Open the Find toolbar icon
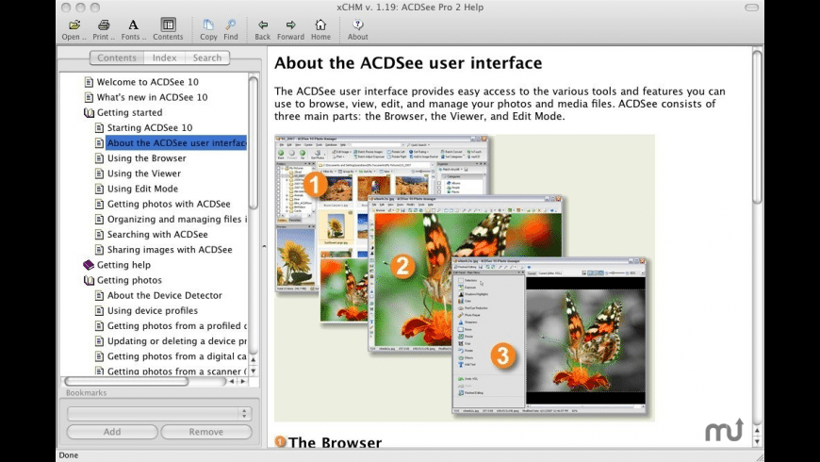Screen dimensions: 820x462 [231, 25]
